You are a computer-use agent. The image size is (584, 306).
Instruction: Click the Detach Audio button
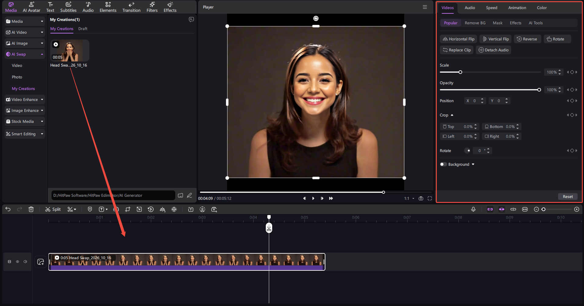tap(493, 50)
